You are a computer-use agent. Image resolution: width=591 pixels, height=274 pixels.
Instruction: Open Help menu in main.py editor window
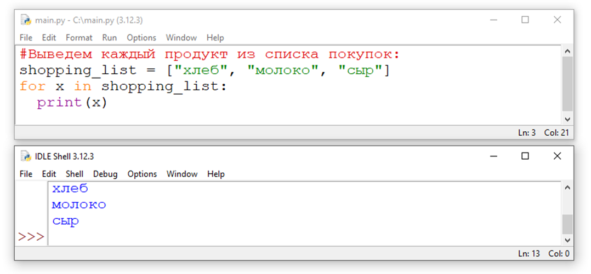(215, 38)
